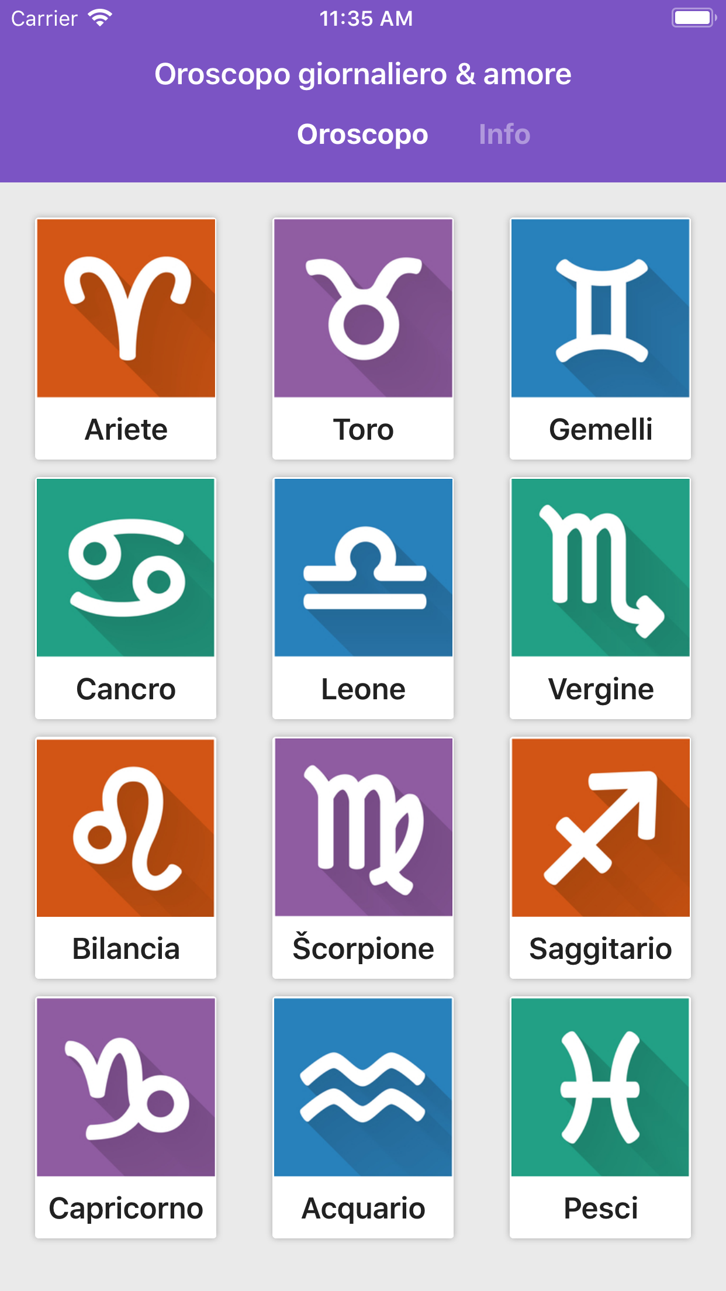Tap the Saggitario arrow symbol icon
The image size is (726, 1291).
600,827
